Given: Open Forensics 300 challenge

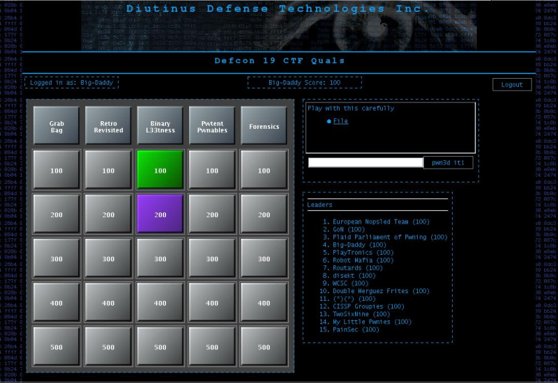Looking at the screenshot, I should 264,258.
